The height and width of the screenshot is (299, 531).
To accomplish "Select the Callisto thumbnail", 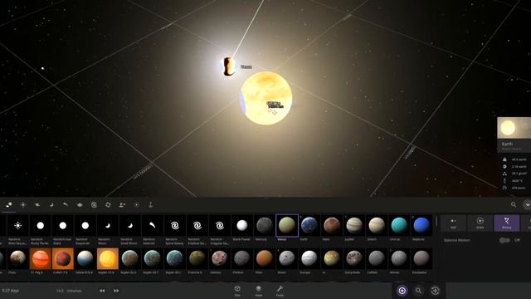I will tap(377, 258).
